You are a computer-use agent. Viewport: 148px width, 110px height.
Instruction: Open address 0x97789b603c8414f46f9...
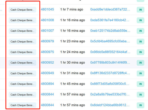tap(110, 62)
